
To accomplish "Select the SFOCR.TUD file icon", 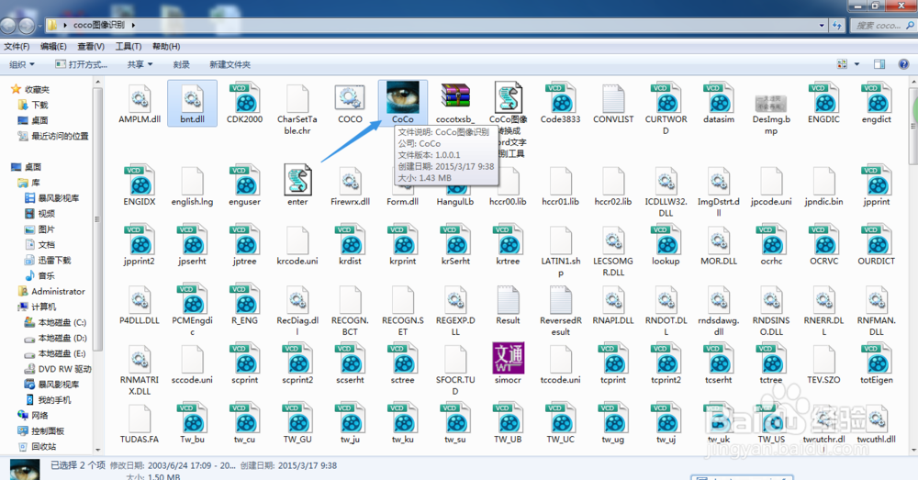I will click(455, 358).
